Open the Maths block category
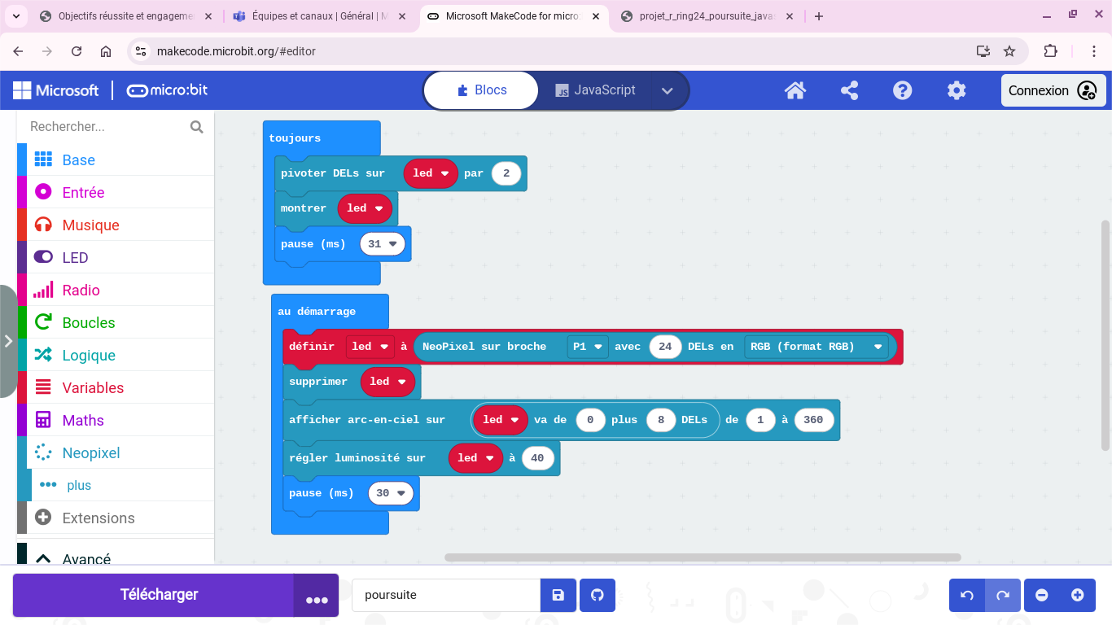This screenshot has height=625, width=1112. tap(116, 420)
